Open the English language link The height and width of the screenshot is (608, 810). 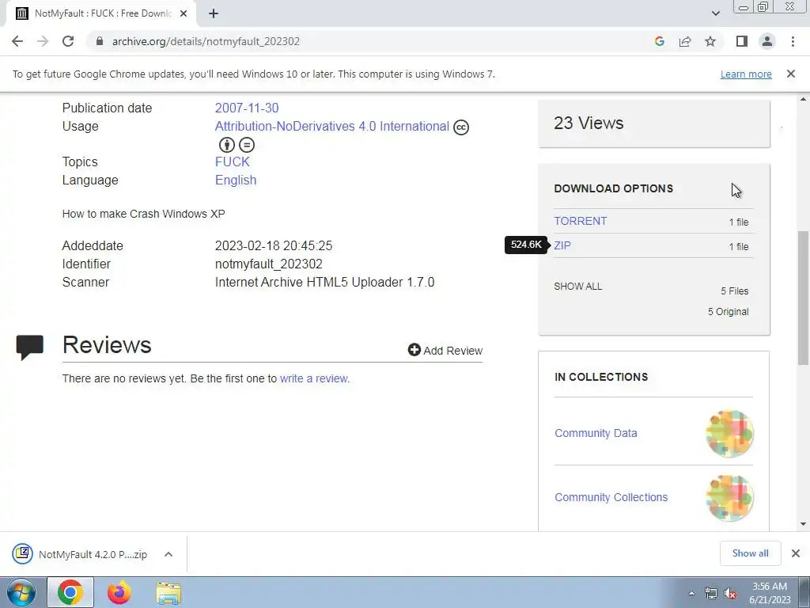tap(236, 180)
